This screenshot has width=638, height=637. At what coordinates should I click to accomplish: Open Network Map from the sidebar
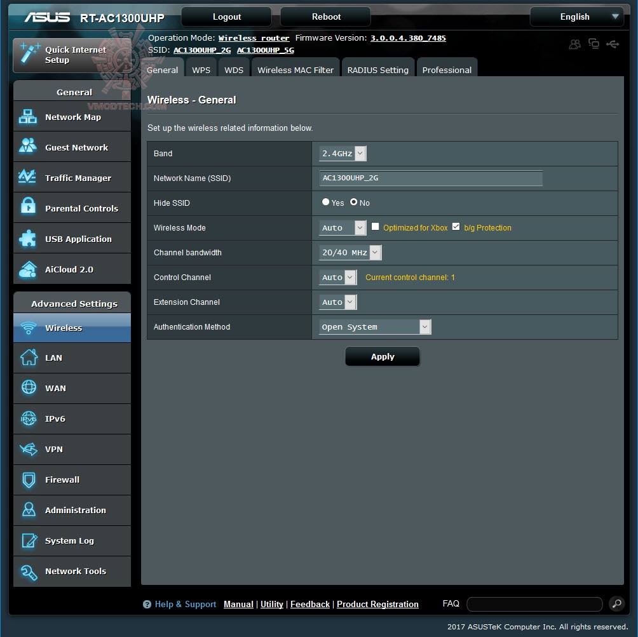[x=72, y=117]
